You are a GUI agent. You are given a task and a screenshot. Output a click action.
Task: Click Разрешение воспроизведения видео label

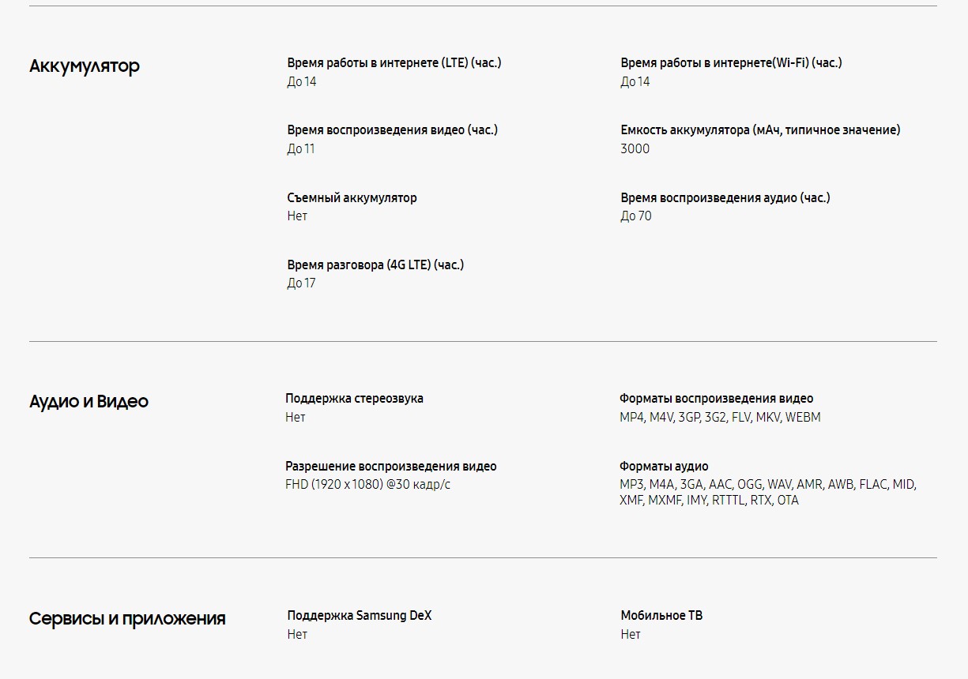[x=391, y=466]
